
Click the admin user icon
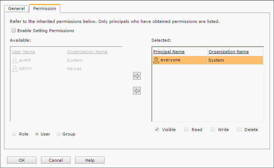click(15, 68)
